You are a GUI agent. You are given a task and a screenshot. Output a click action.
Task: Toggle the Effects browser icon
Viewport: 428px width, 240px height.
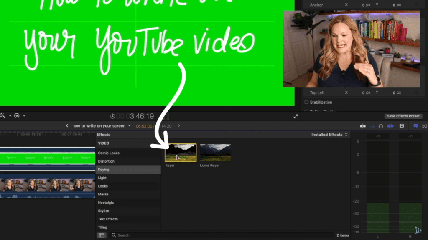click(x=415, y=126)
